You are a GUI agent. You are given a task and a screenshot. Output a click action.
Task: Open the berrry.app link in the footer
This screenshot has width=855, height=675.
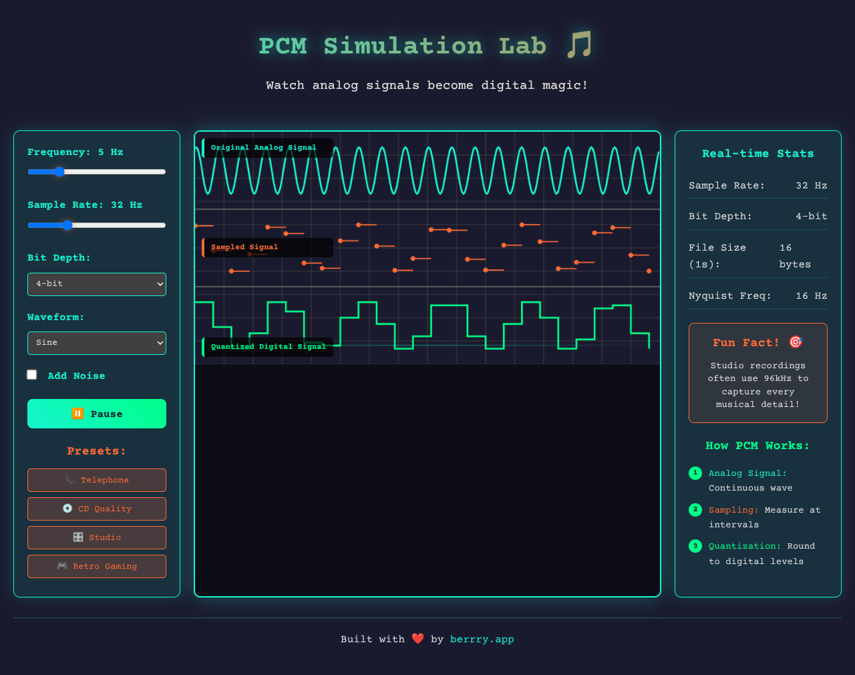[x=482, y=639]
